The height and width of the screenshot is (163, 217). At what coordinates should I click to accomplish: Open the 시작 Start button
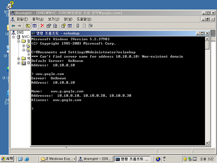(x=7, y=159)
